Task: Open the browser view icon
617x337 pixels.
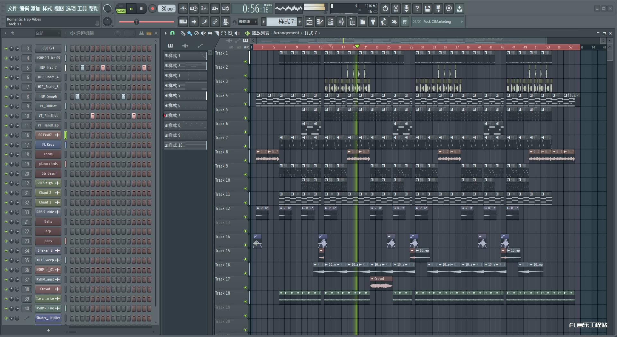Action: [x=352, y=22]
